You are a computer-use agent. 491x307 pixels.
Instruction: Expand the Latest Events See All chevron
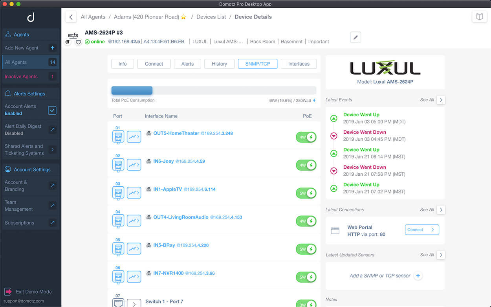click(x=440, y=100)
